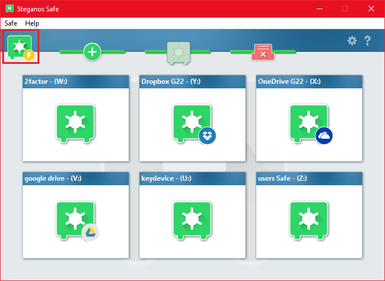Open settings via the gear icon
This screenshot has height=281, width=385.
click(x=352, y=40)
